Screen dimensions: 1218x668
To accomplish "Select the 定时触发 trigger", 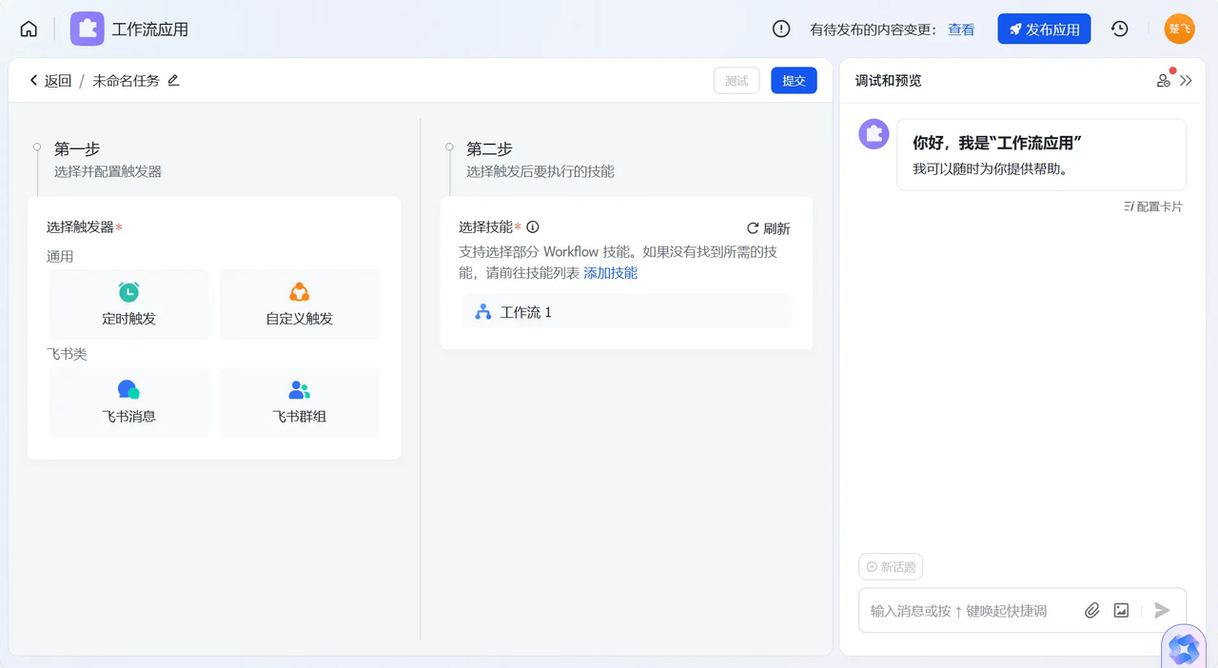I will coord(128,305).
